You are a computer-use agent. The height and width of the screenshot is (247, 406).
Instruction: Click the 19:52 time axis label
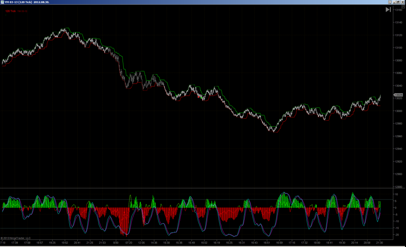(65, 243)
